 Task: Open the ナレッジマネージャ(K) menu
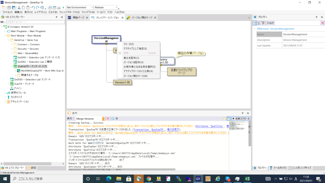tap(70, 12)
